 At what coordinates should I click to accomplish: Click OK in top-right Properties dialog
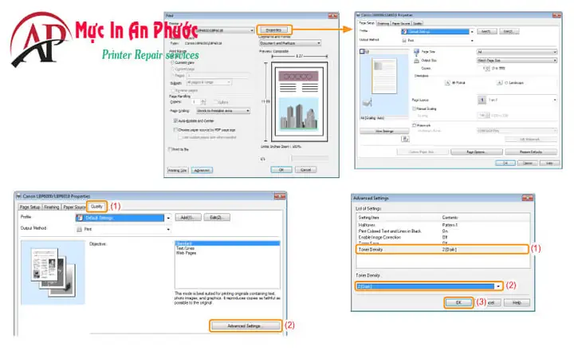(505, 163)
